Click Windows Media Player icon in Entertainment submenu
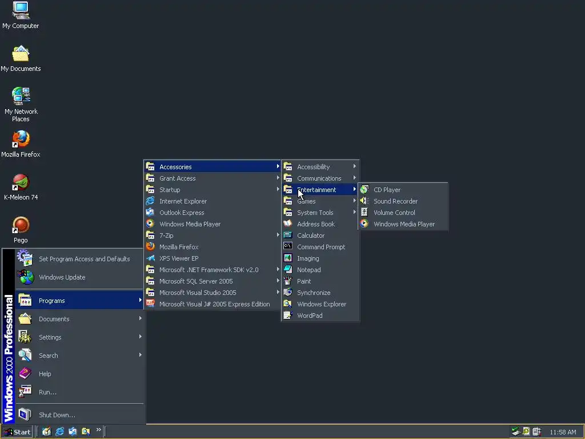Screen dimensions: 585x439 pyautogui.click(x=364, y=224)
